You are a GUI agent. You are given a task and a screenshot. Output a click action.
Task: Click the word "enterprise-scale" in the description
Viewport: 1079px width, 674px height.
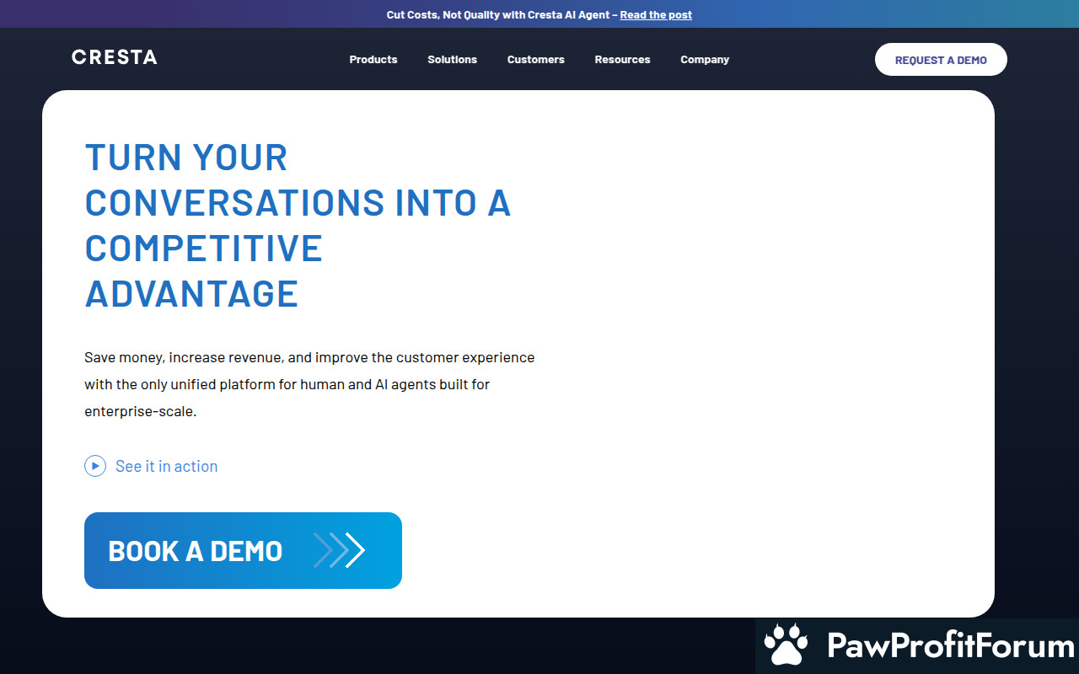pyautogui.click(x=139, y=412)
